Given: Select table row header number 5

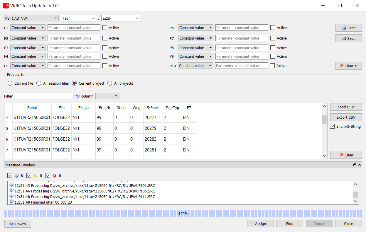Looking at the screenshot, I should coord(8,128).
